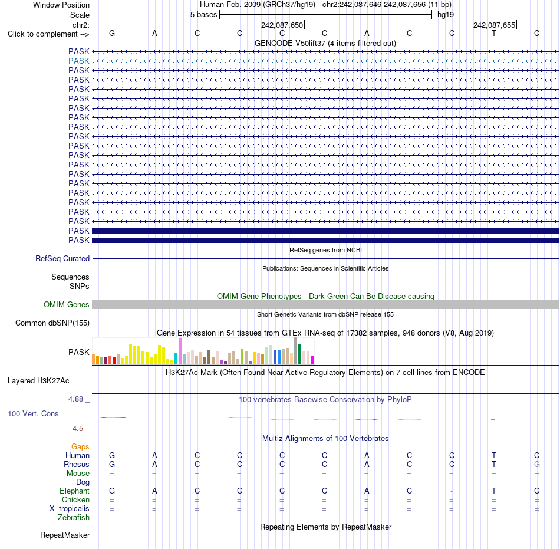
Task: Click the 'RepeatMasker' track label
Action: pyautogui.click(x=65, y=535)
